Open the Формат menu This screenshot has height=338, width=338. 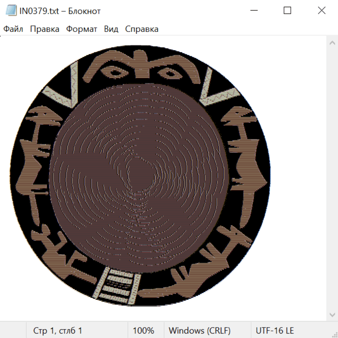(x=81, y=29)
